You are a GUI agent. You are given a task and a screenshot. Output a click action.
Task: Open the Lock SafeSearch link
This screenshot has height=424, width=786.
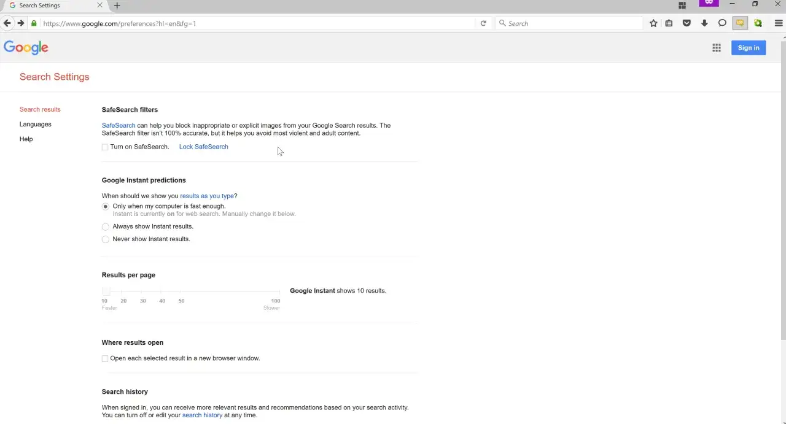tap(203, 147)
